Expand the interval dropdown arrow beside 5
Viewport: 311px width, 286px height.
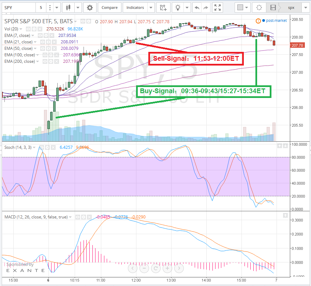click(x=57, y=8)
